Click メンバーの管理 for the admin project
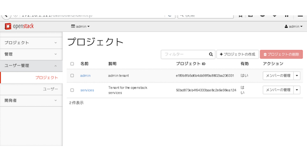Viewport: 307px width, 161px height. click(278, 76)
